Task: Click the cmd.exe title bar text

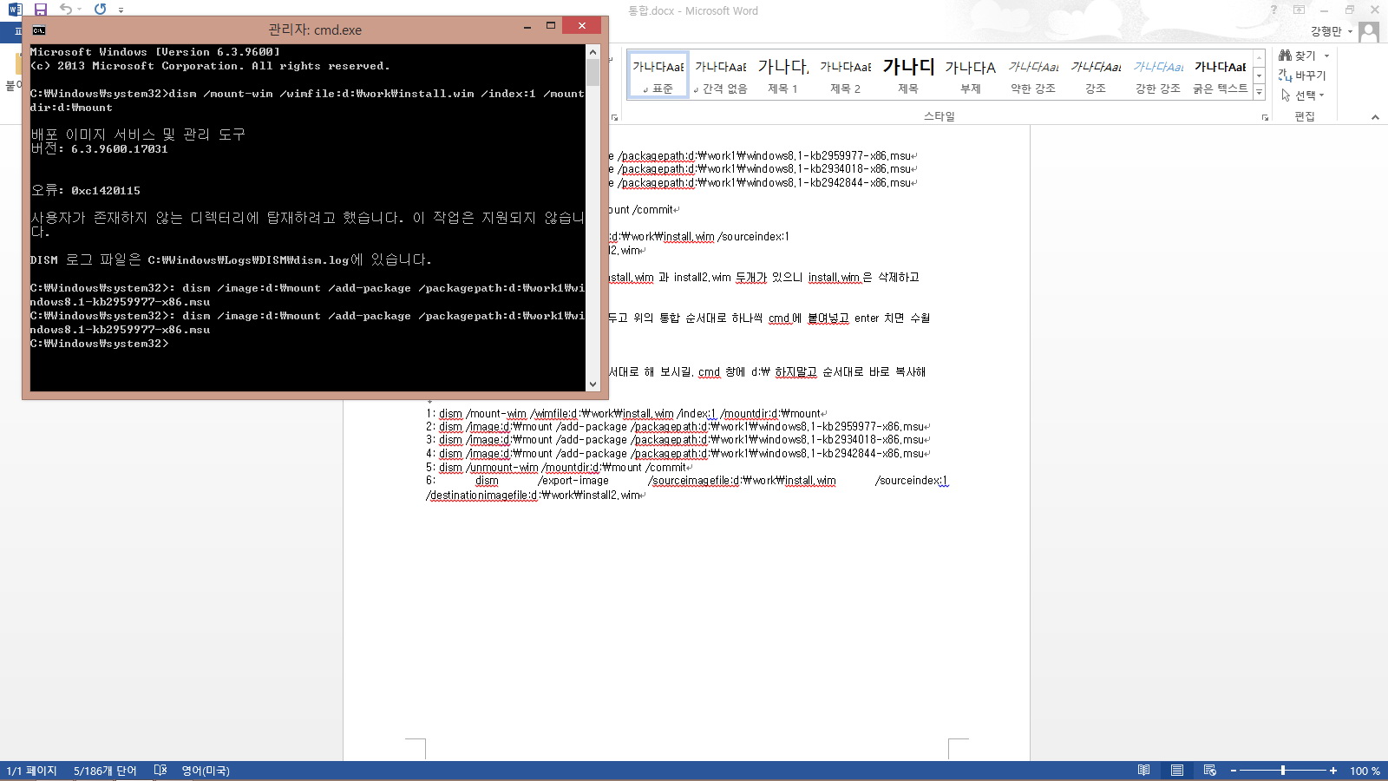Action: (315, 30)
